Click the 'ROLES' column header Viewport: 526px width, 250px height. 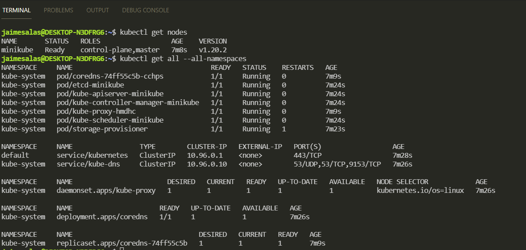click(x=90, y=41)
